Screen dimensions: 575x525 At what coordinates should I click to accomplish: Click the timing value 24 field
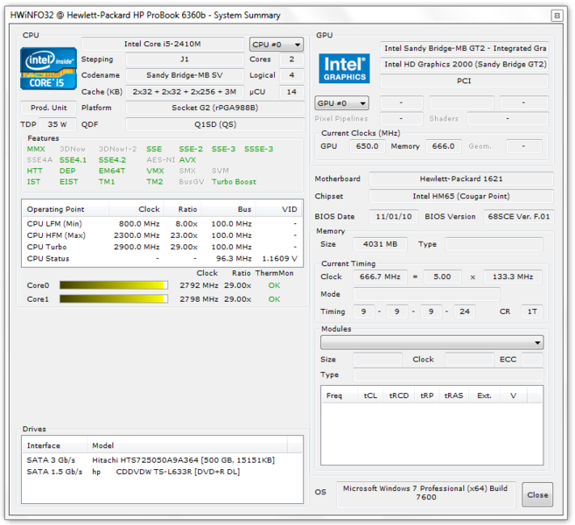(x=465, y=311)
